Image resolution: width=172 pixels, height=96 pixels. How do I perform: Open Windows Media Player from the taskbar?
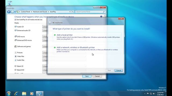[x=32, y=94]
